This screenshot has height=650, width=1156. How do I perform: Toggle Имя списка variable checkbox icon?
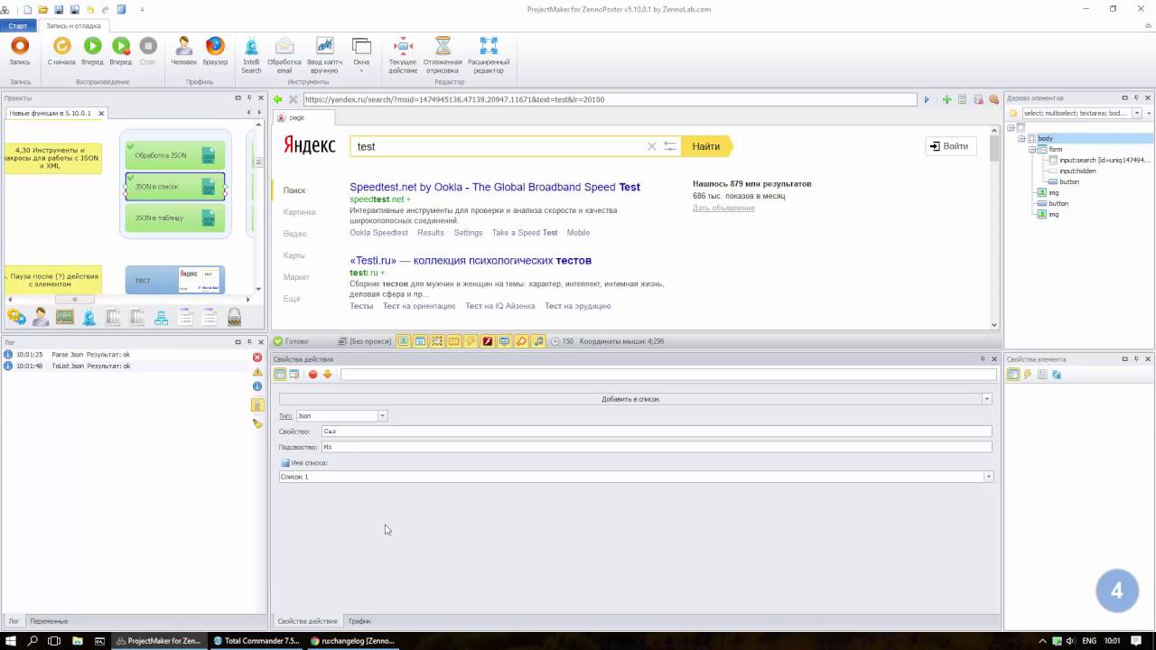tap(285, 463)
